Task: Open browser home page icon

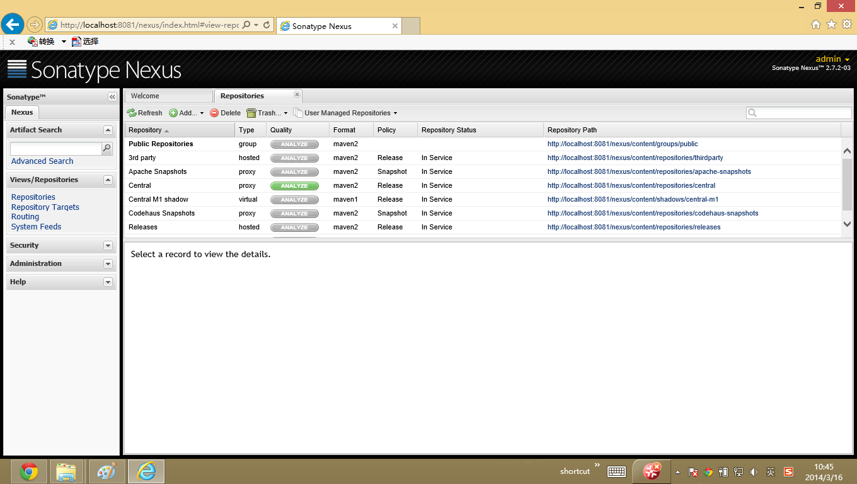Action: pyautogui.click(x=815, y=25)
